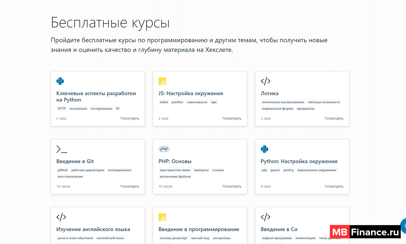This screenshot has width=406, height=244.
Task: Click JS icon on Настройка окружения card
Action: coord(162,81)
